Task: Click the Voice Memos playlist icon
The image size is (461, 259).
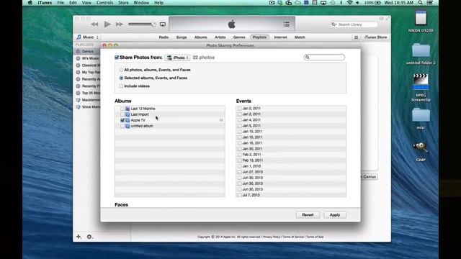Action: [78, 107]
